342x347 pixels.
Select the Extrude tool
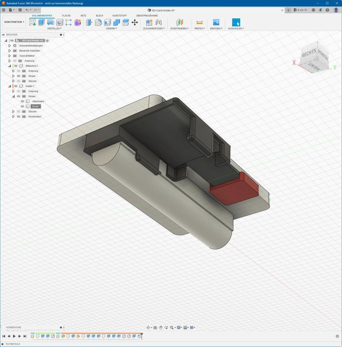tap(41, 23)
